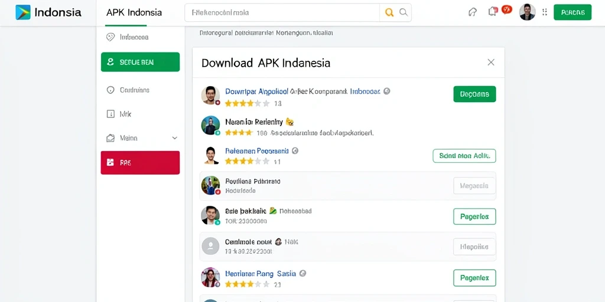605x302 pixels.
Task: Select the red FR6 sidebar item
Action: tap(140, 163)
